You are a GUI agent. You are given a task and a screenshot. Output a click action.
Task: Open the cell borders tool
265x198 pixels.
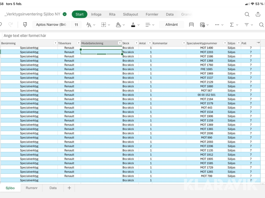(104, 25)
